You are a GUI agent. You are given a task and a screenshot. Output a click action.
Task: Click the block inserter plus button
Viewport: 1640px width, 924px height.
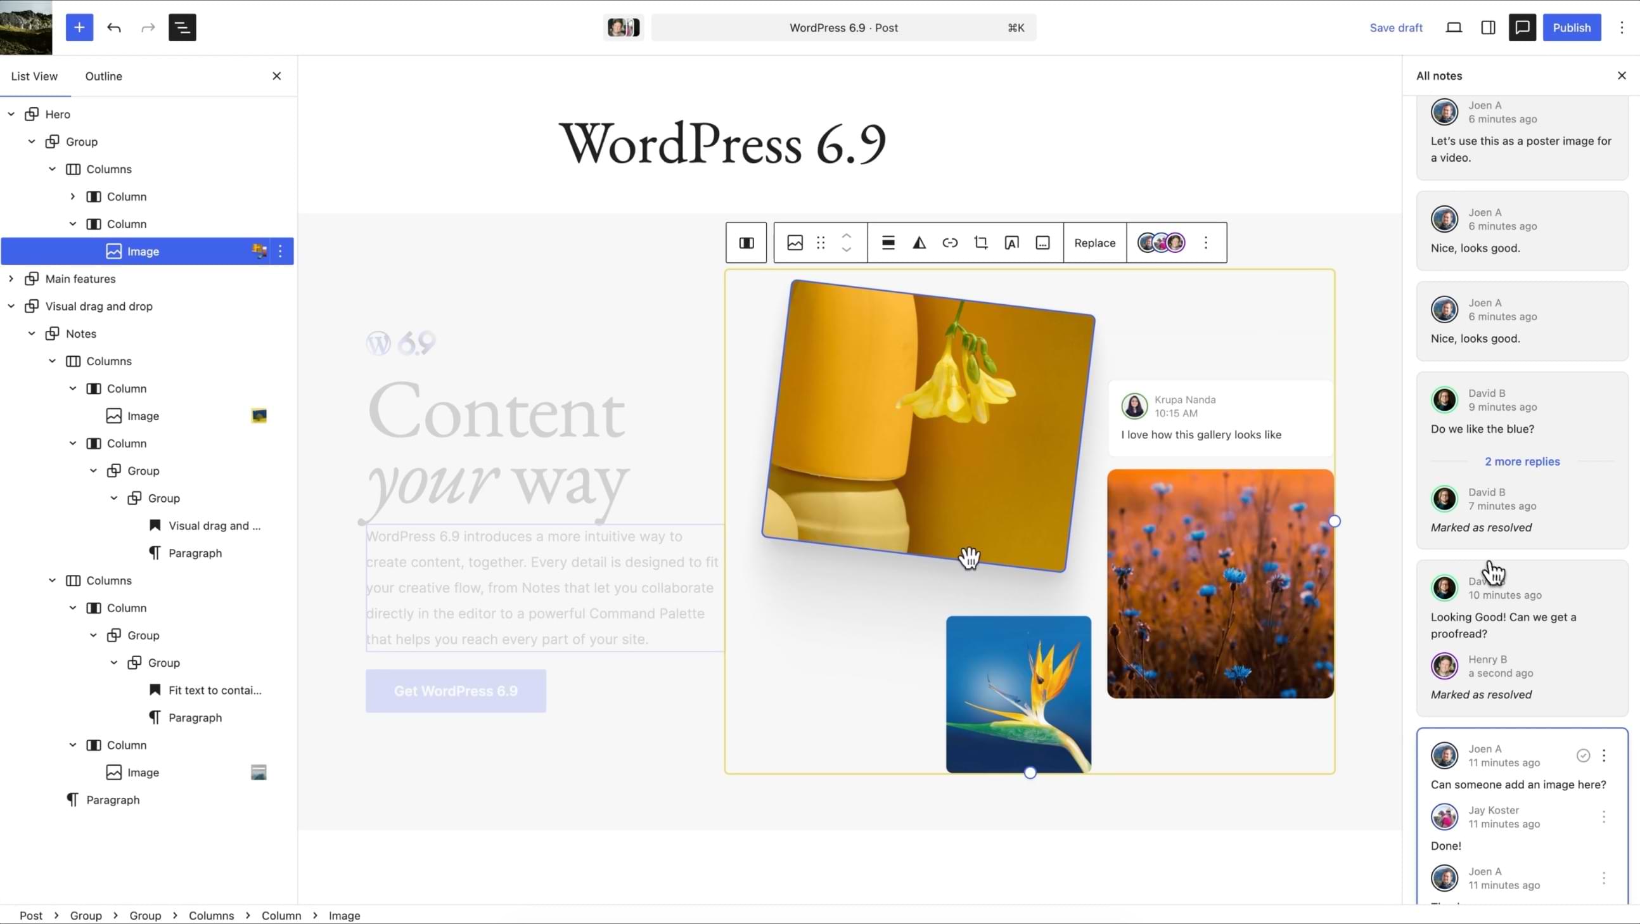[79, 27]
